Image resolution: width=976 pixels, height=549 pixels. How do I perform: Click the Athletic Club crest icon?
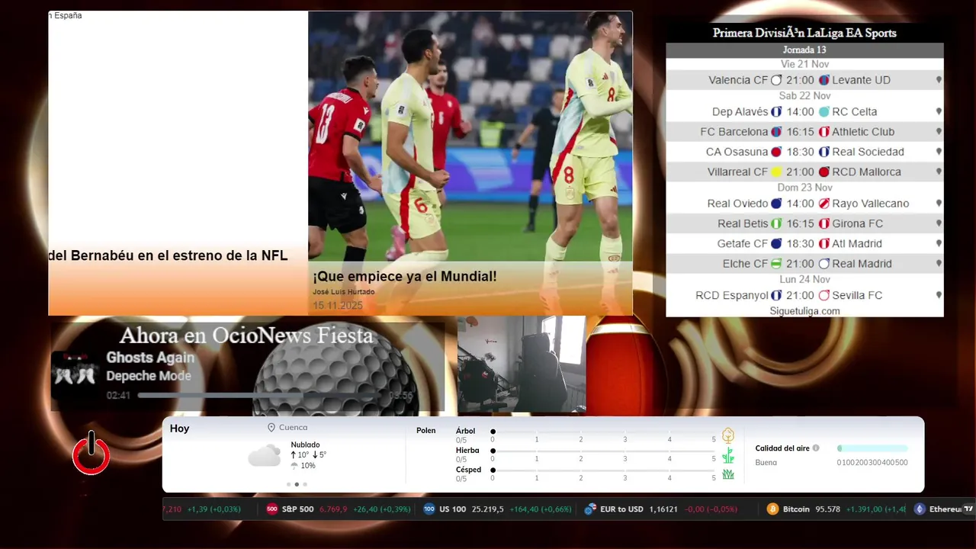coord(823,132)
